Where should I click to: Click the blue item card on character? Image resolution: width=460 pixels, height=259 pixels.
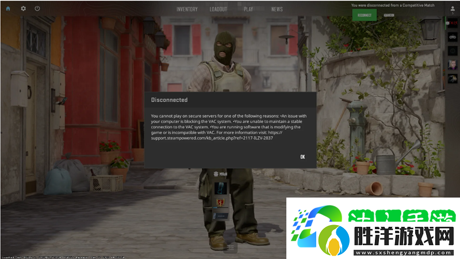[x=221, y=188]
